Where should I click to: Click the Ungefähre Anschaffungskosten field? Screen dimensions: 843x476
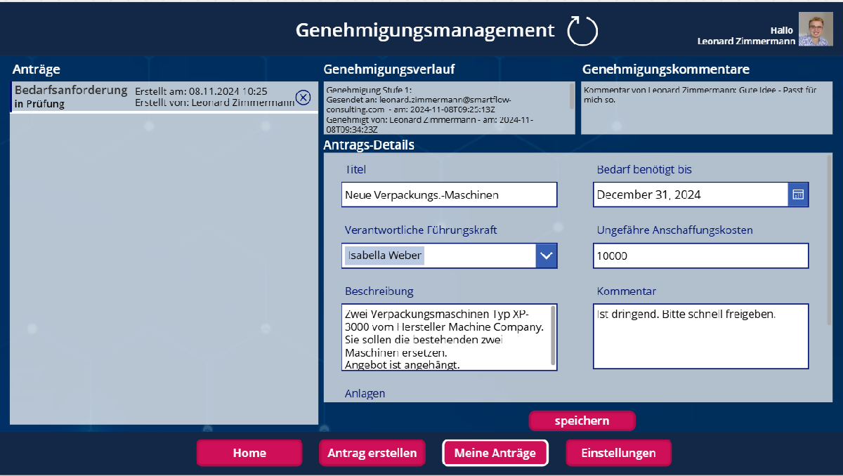pos(700,256)
